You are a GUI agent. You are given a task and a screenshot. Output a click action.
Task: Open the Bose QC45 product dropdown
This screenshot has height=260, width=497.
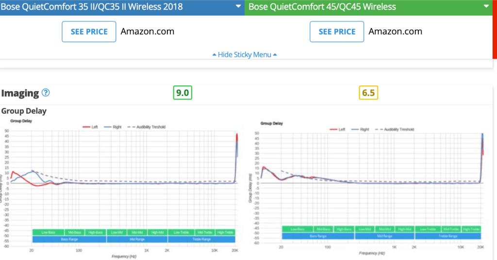pyautogui.click(x=486, y=7)
